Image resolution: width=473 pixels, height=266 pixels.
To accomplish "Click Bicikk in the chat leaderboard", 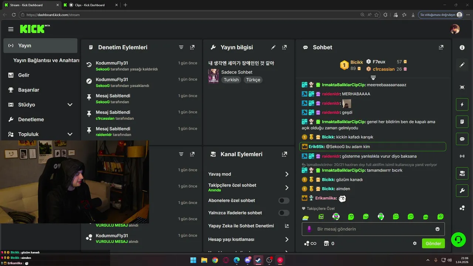I will tap(357, 62).
